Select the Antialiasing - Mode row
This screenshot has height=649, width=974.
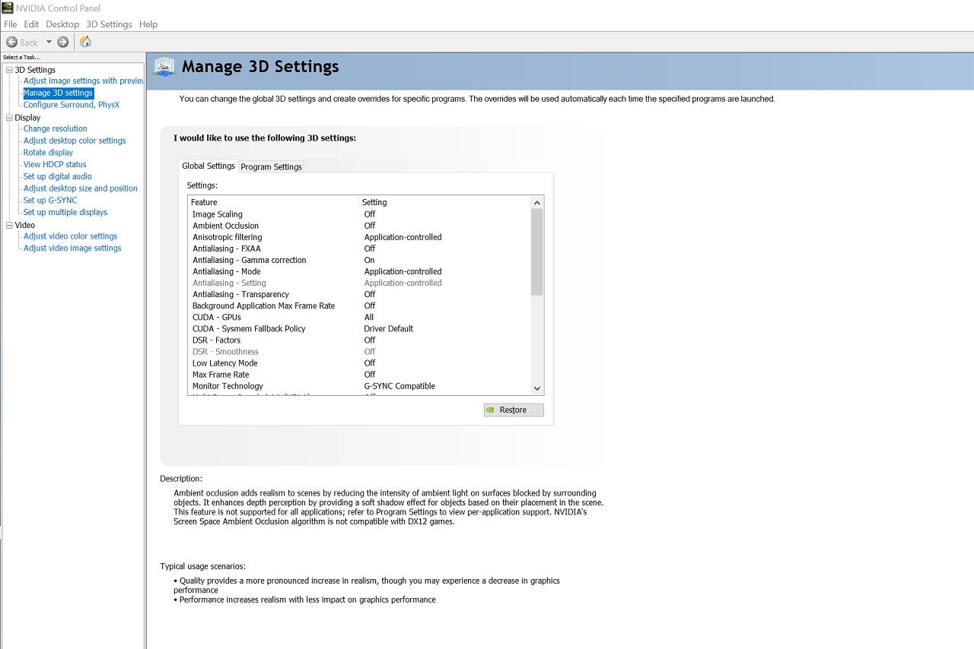point(359,271)
